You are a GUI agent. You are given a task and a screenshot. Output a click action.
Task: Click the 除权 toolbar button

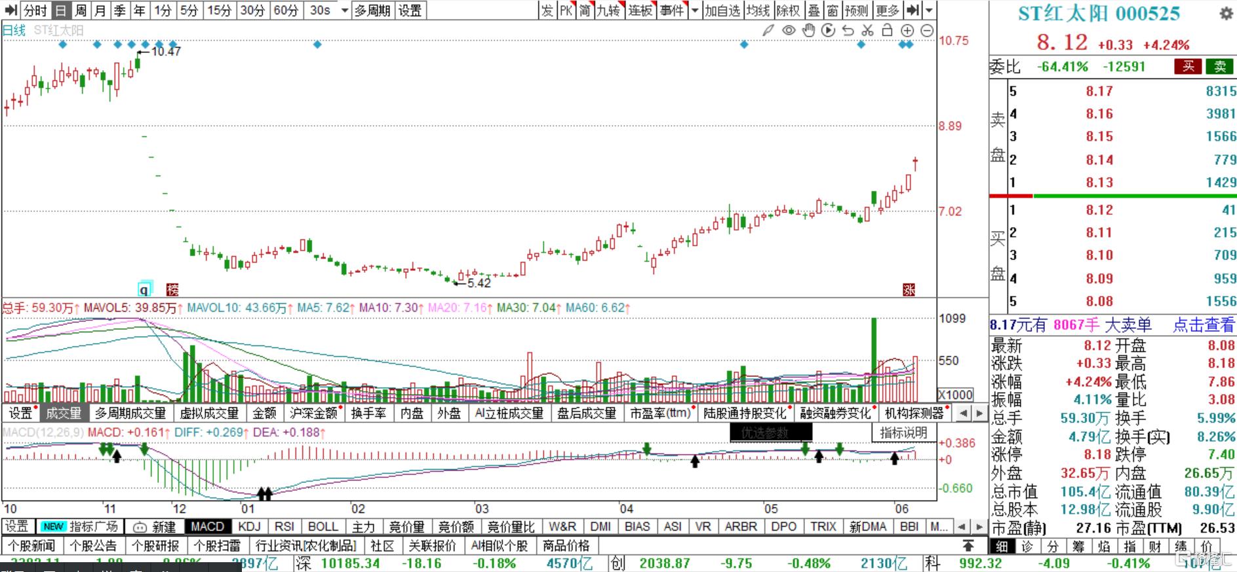coord(788,10)
